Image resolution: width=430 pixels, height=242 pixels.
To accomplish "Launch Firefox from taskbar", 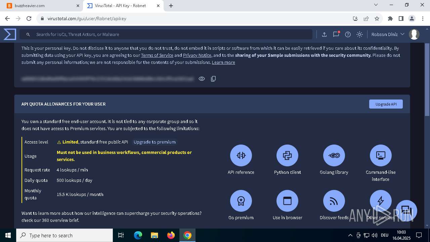I will 171,235.
